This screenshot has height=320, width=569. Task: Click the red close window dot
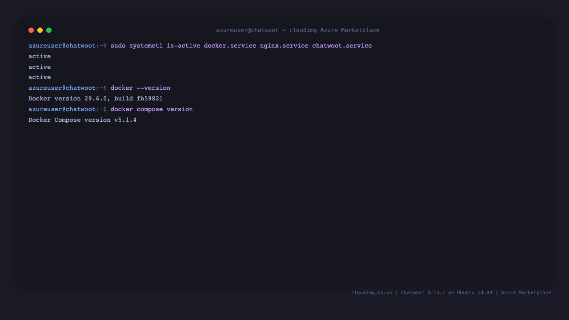(31, 30)
